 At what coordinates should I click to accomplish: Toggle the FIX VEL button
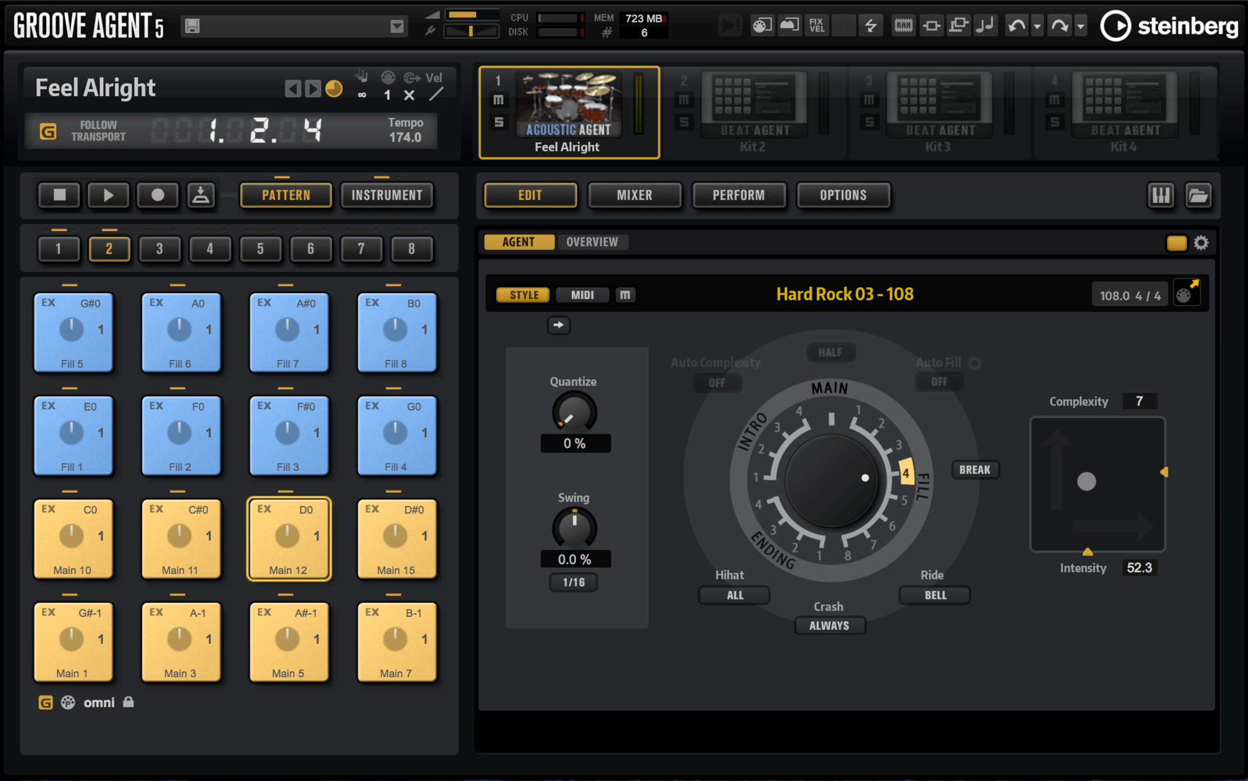tap(816, 26)
